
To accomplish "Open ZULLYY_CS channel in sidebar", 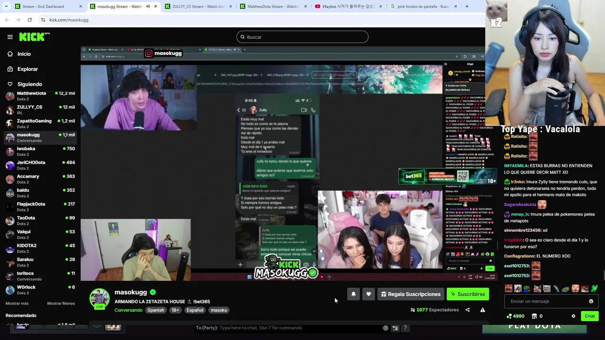I will [x=40, y=110].
